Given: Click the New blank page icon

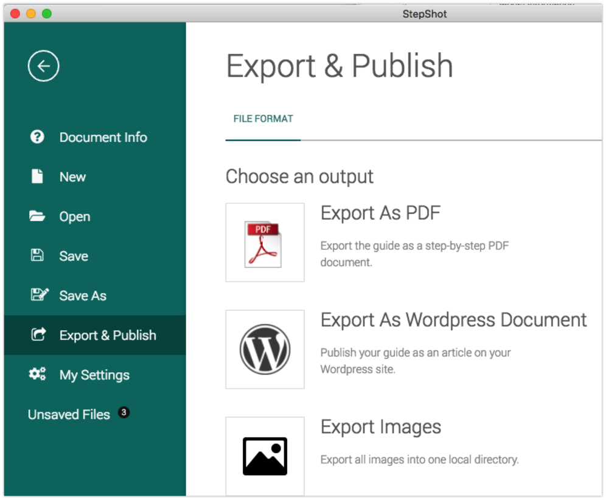Looking at the screenshot, I should (37, 176).
